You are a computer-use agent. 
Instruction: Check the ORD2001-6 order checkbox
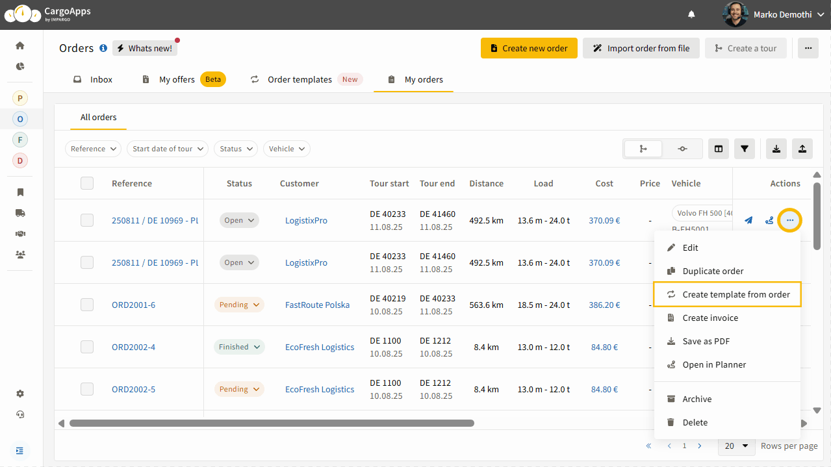click(x=87, y=305)
